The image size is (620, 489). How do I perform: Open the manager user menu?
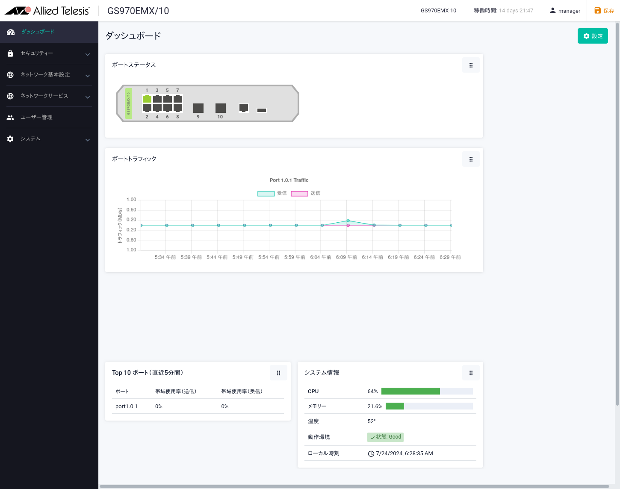[565, 11]
